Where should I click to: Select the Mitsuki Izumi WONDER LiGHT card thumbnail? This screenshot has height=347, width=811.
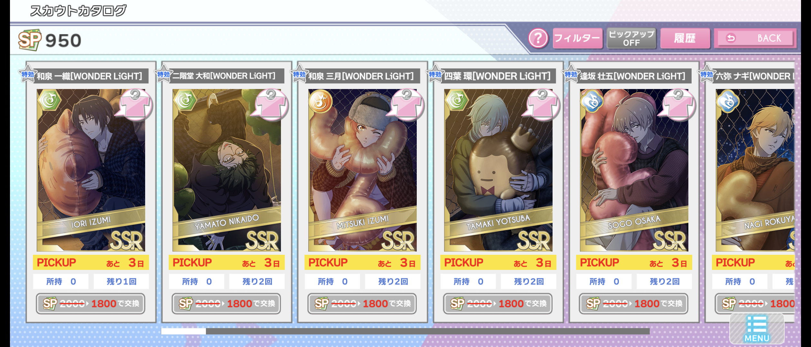tap(362, 170)
